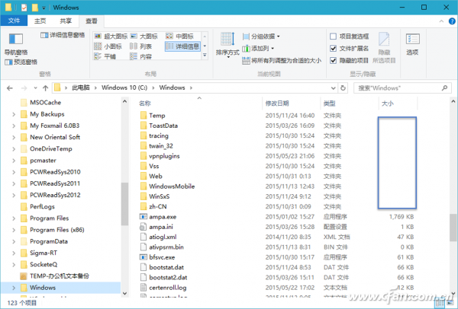This screenshot has height=309, width=458.
Task: Click hide selected items (隐藏所选项目)
Action: tap(384, 48)
